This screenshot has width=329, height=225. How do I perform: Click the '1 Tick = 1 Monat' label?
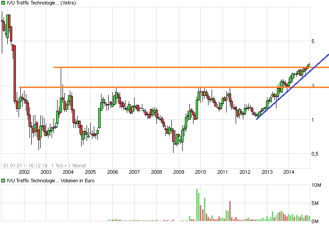tap(68, 166)
